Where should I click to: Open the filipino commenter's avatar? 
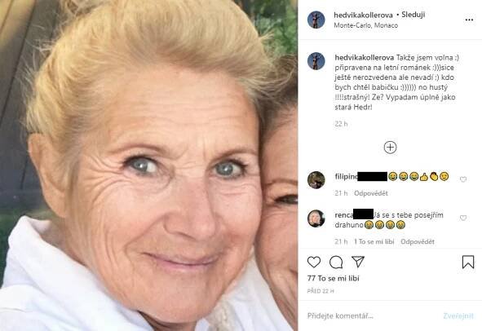[316, 180]
